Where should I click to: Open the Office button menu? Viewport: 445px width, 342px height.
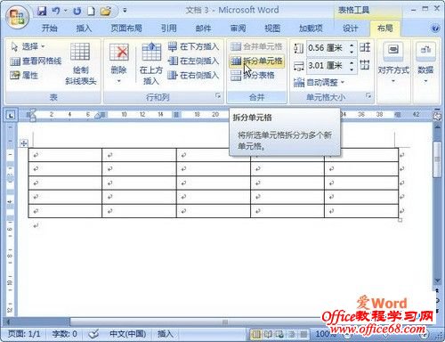[x=17, y=16]
